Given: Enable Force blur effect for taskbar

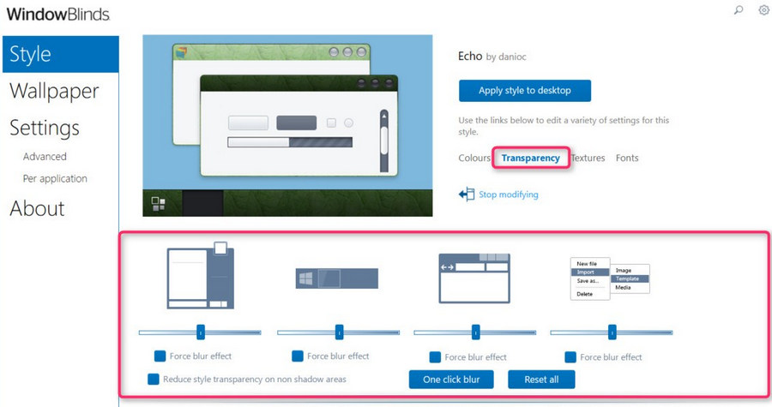Looking at the screenshot, I should (298, 356).
